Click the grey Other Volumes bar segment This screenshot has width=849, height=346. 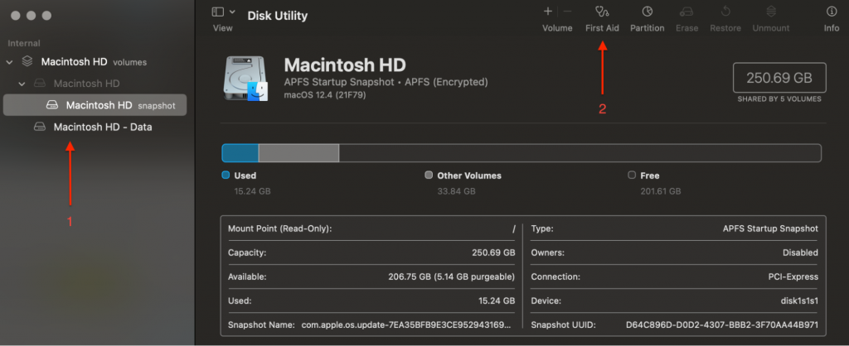click(x=298, y=153)
